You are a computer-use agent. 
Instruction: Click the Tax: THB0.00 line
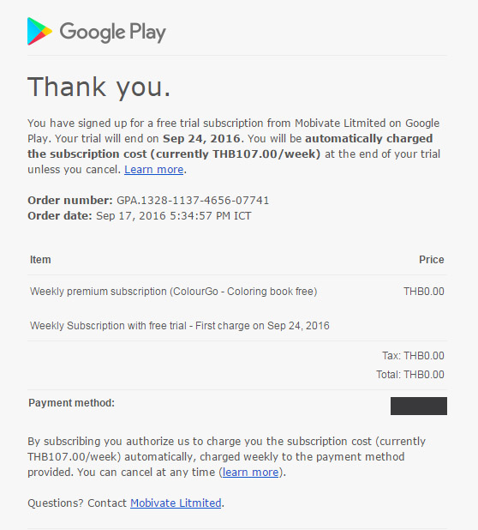pyautogui.click(x=413, y=356)
